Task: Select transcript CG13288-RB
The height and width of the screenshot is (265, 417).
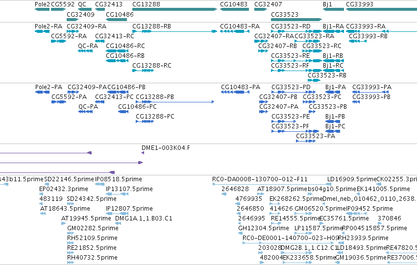Action: [175, 31]
